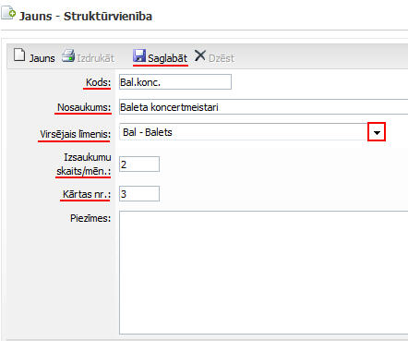This screenshot has height=341, width=408.
Task: Click the Izdrukāt toolbar text
Action: point(95,58)
